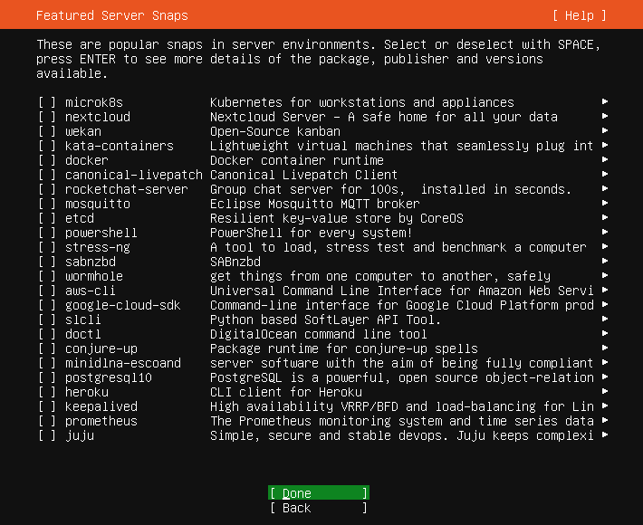The width and height of the screenshot is (643, 525).
Task: Check the docker snap checkbox
Action: [x=47, y=160]
